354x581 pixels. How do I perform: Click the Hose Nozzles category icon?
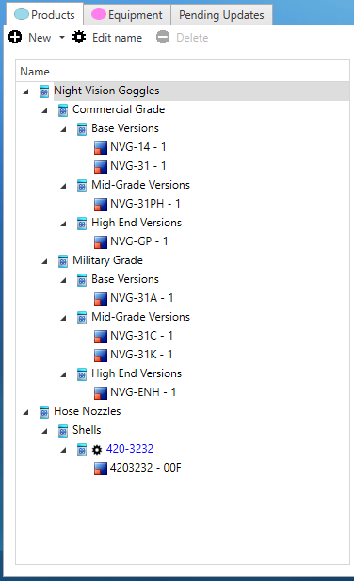[44, 411]
